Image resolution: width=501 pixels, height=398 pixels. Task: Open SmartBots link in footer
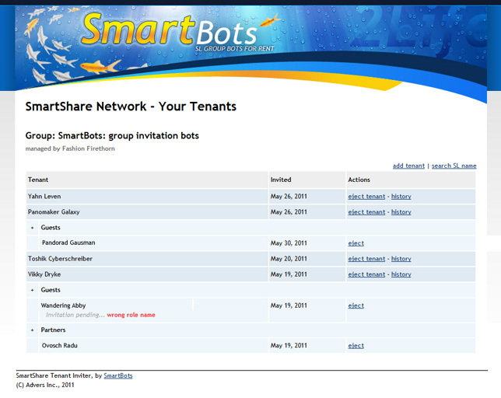[118, 375]
